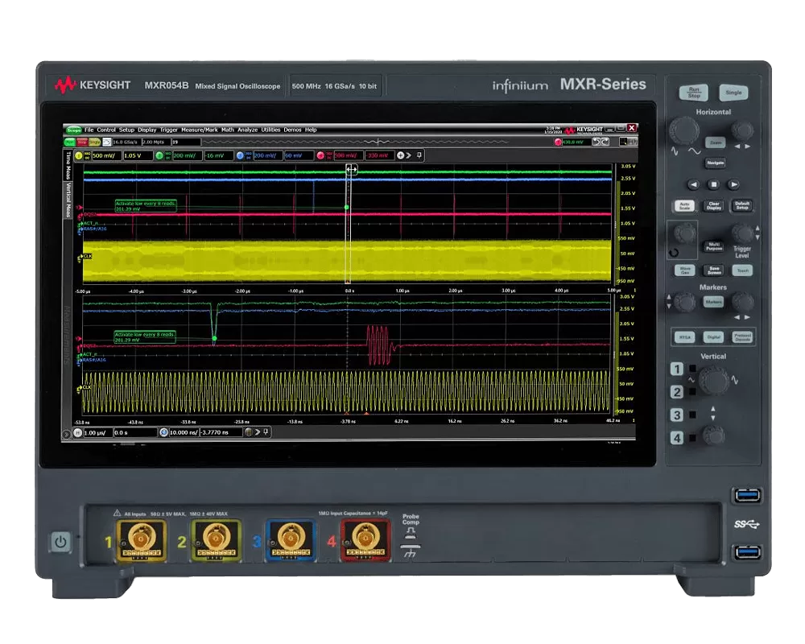Click the blue zoom window icon

click(163, 432)
